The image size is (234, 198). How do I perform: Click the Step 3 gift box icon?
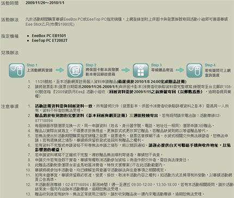point(141,70)
